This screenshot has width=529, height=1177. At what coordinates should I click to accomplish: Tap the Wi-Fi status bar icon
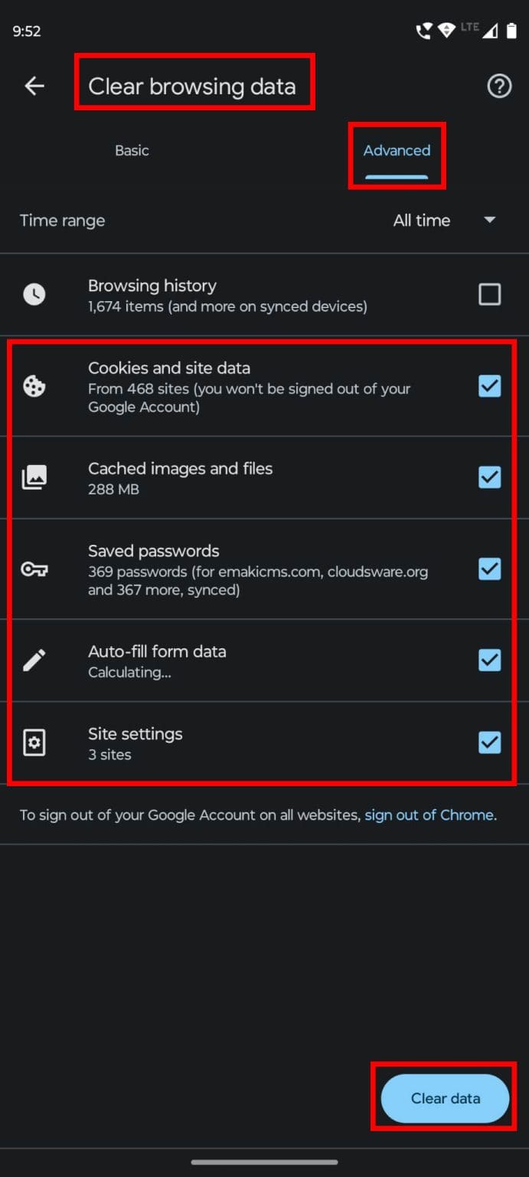[x=446, y=30]
